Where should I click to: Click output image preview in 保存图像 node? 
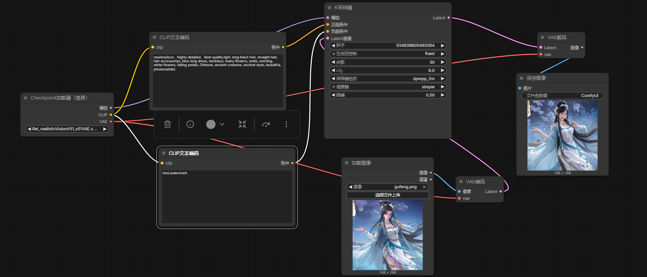tap(563, 135)
